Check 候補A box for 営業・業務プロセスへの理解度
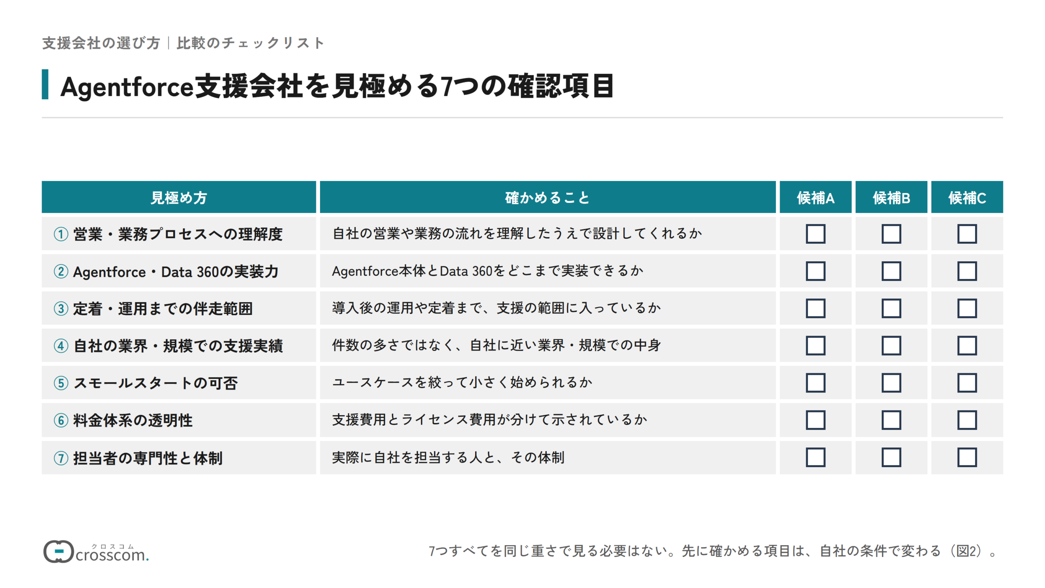 [x=815, y=234]
